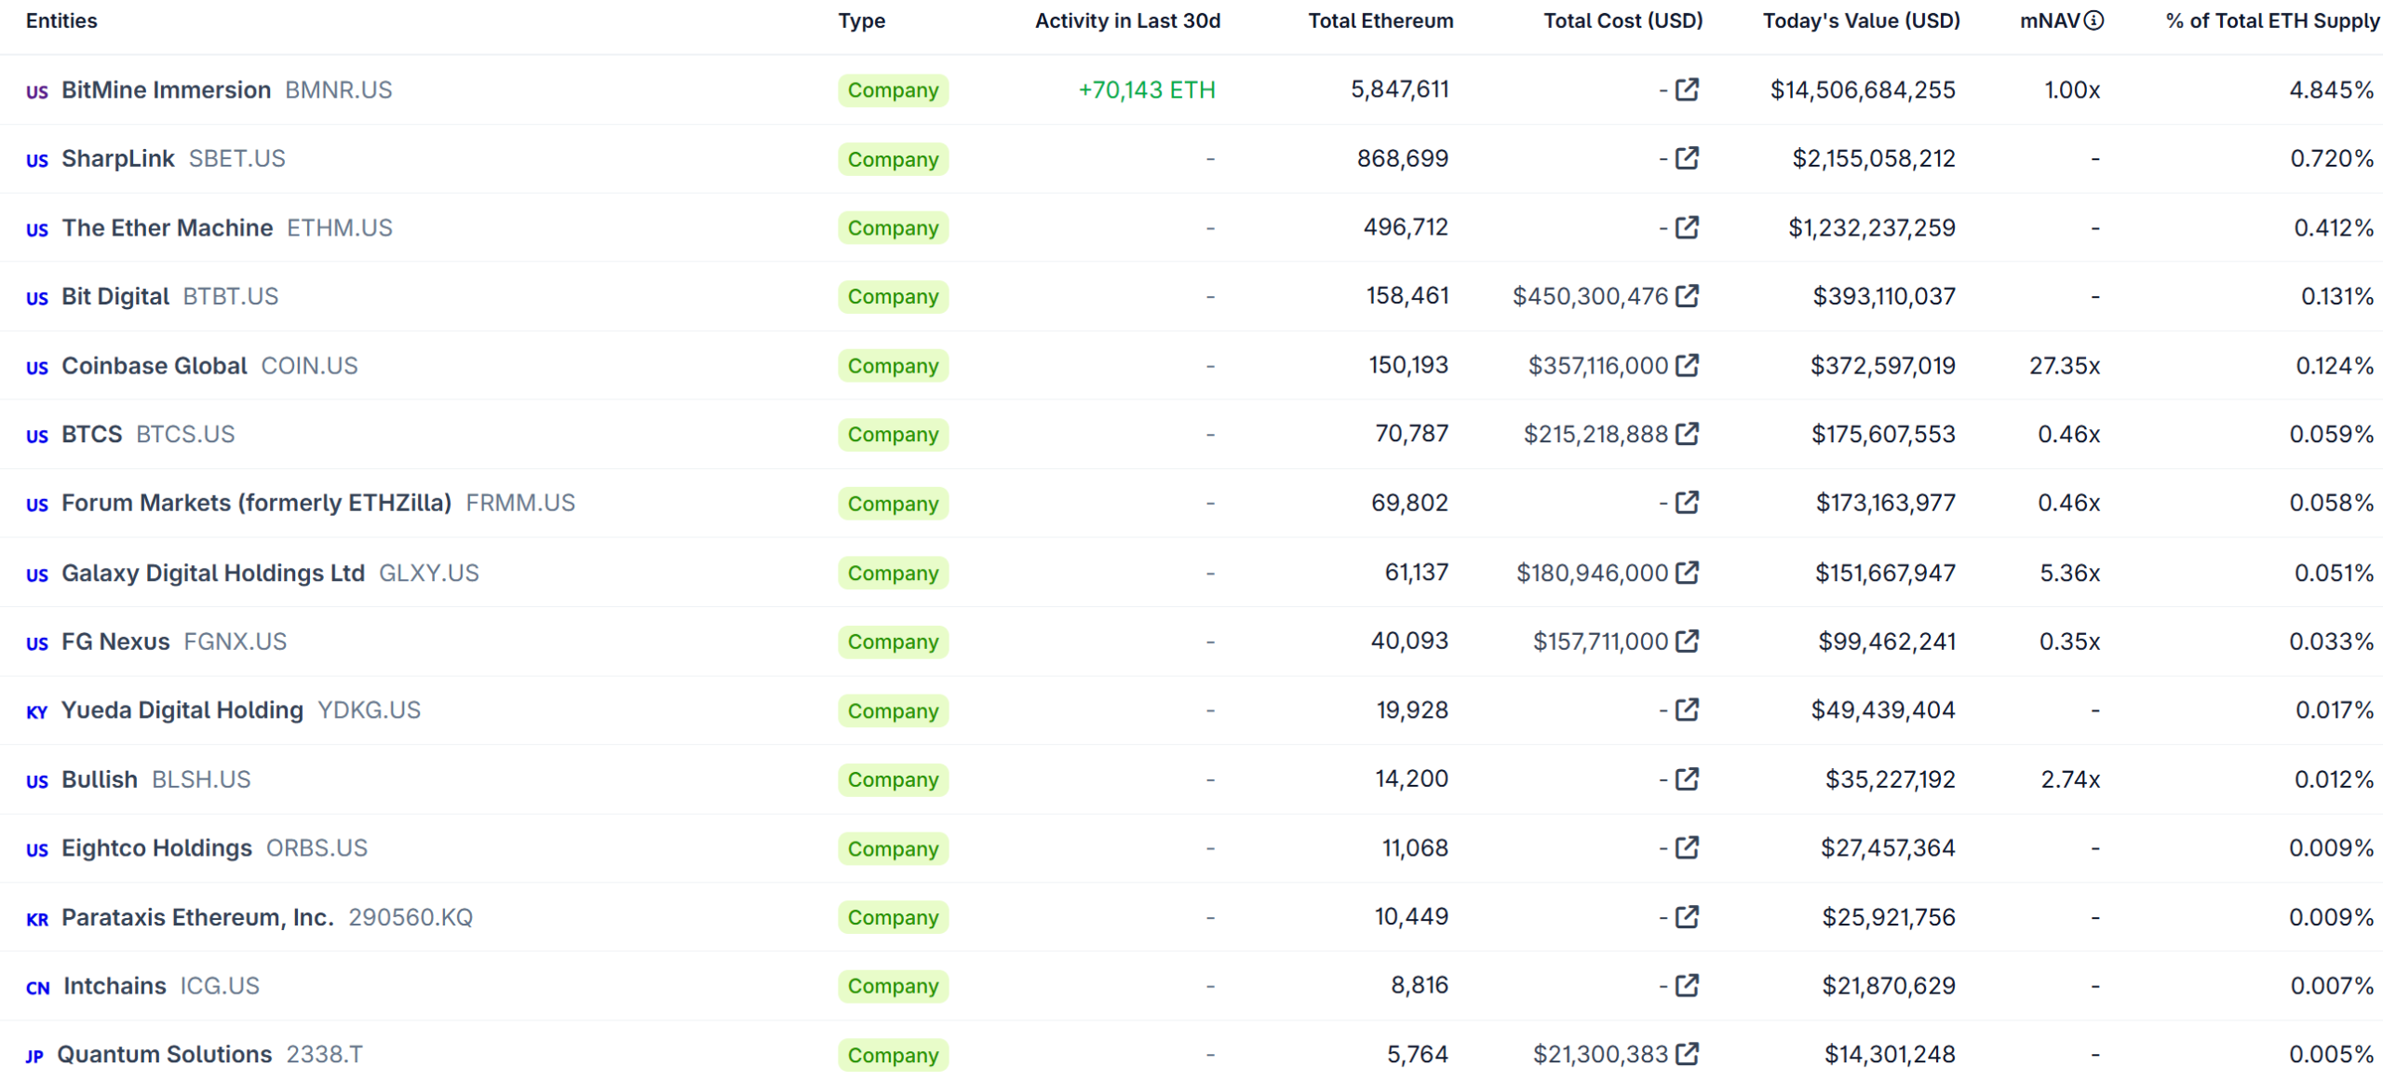Open Parataxis Ethereum external link icon

1687,917
